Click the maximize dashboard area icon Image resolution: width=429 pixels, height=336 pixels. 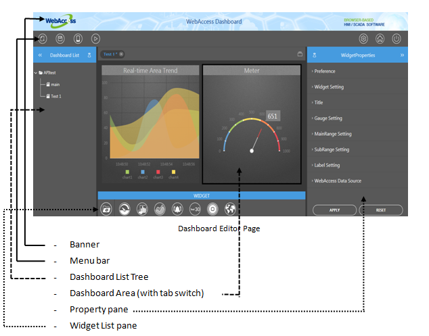[300, 54]
